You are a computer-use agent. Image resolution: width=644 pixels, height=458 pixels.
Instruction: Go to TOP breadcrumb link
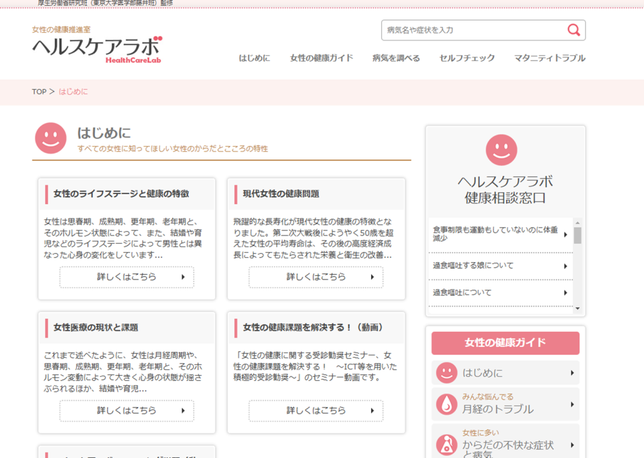click(39, 92)
